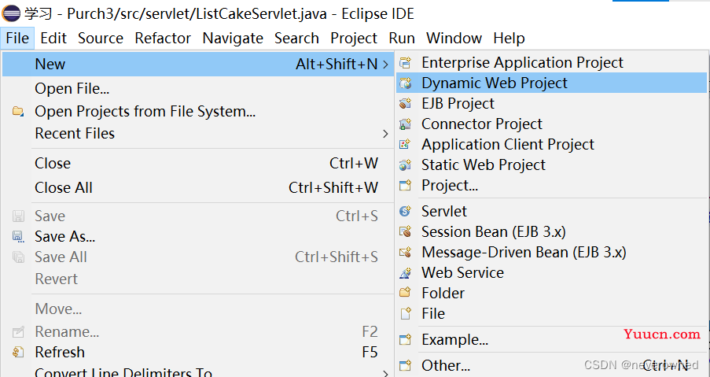The width and height of the screenshot is (710, 377).
Task: Open the Refactor menu
Action: (163, 38)
